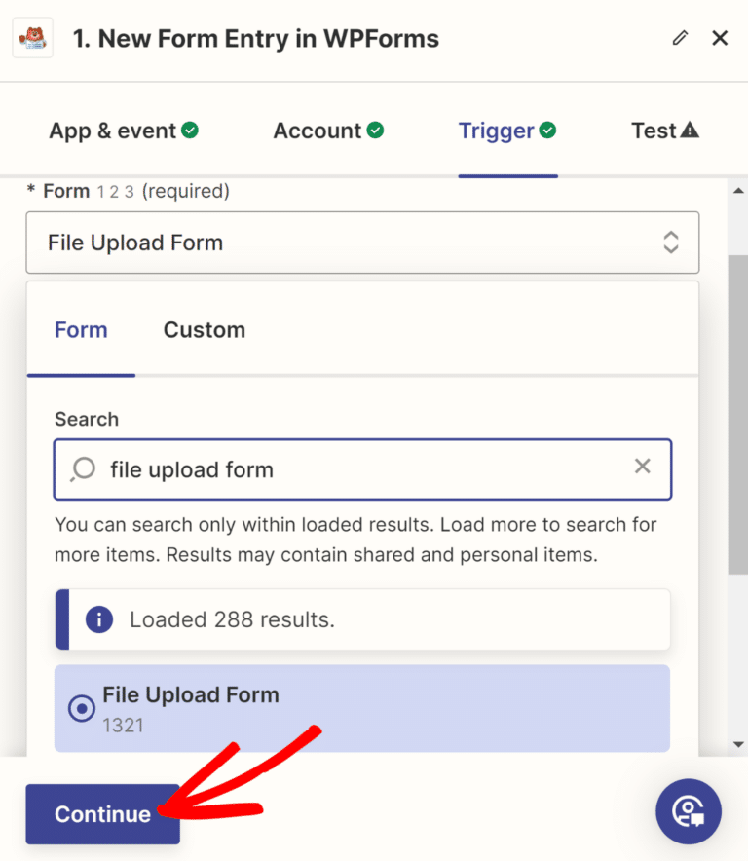The width and height of the screenshot is (748, 861).
Task: Clear the search with the X icon
Action: 642,467
